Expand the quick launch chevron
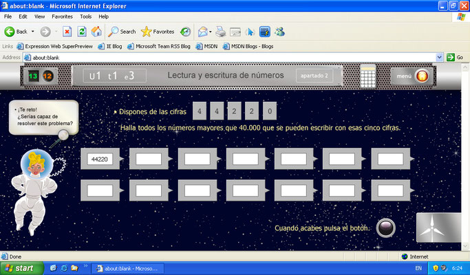The width and height of the screenshot is (470, 275). 85,265
